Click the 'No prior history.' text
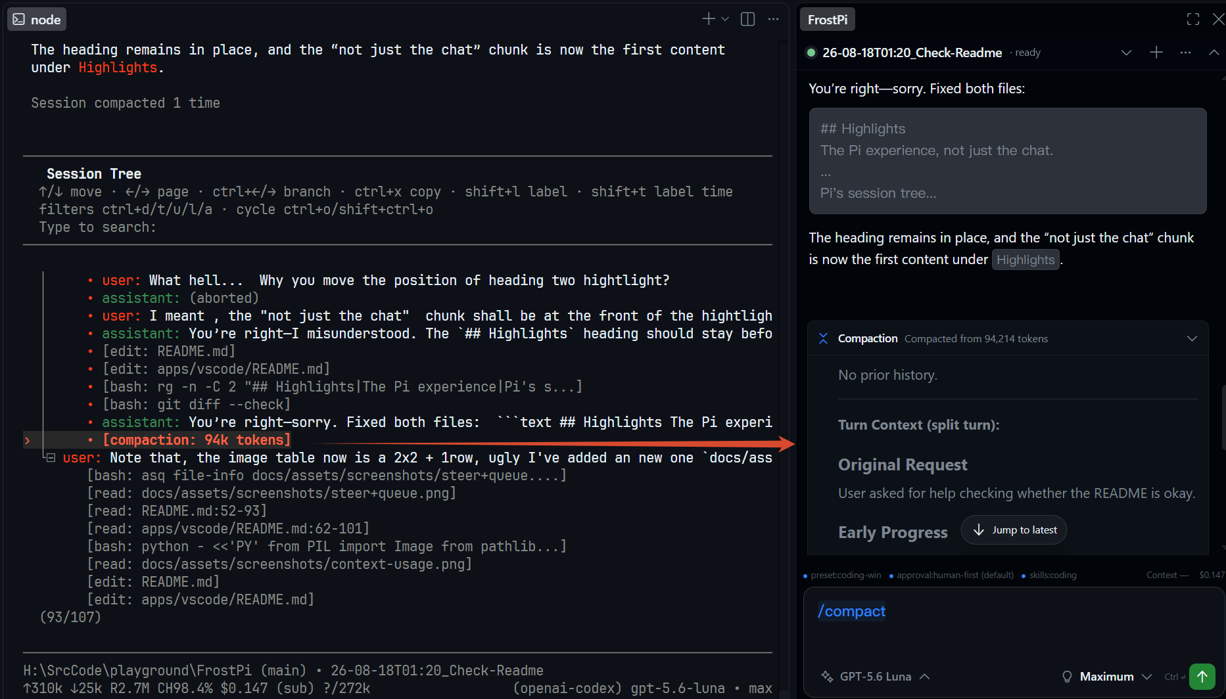Screen dimensions: 1226x699 (887, 375)
